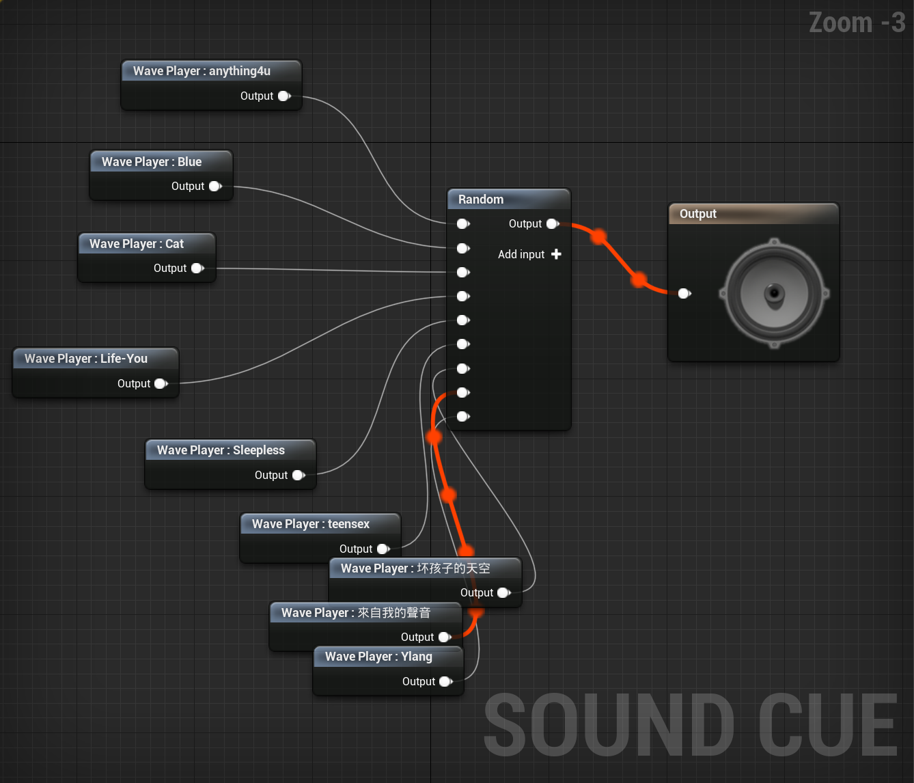The image size is (914, 783).
Task: Click the second input pin of Random node
Action: point(463,248)
